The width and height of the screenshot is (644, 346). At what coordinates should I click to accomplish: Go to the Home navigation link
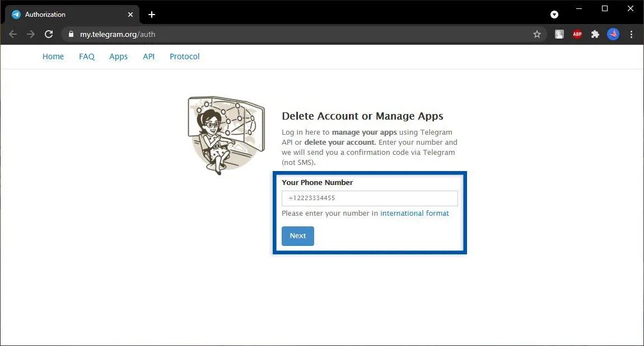[x=53, y=56]
